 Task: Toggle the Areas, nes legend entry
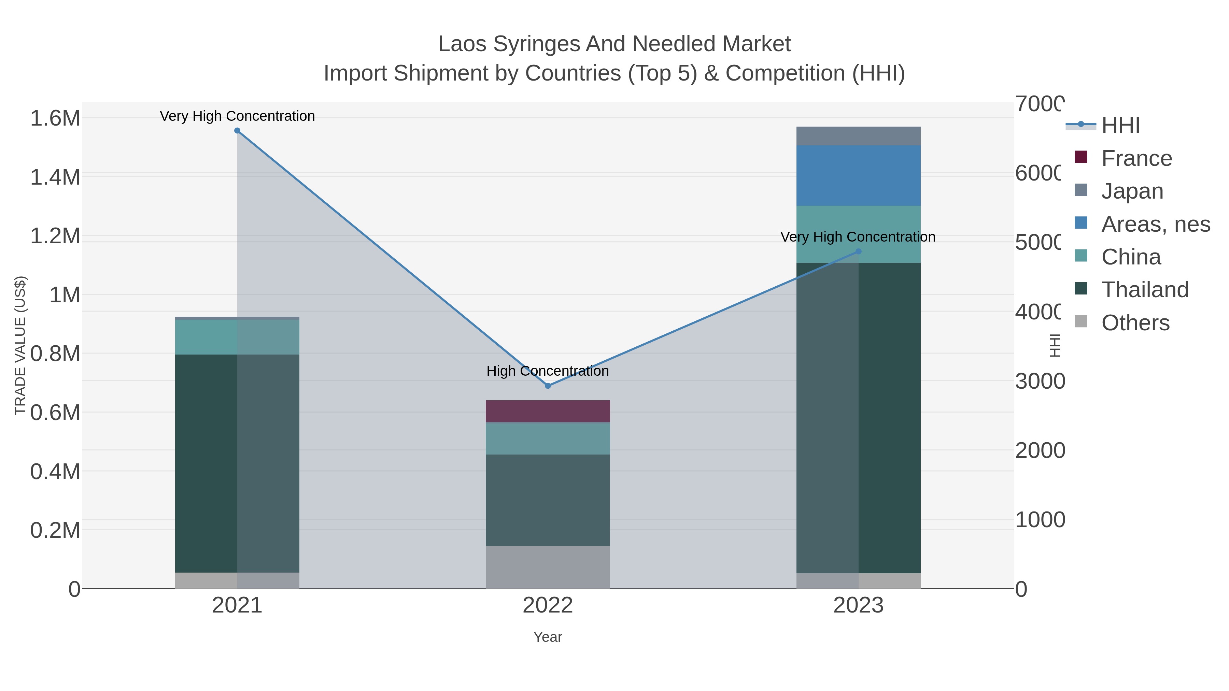click(x=1142, y=224)
